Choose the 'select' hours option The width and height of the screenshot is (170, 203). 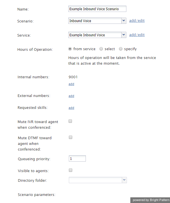pyautogui.click(x=101, y=49)
